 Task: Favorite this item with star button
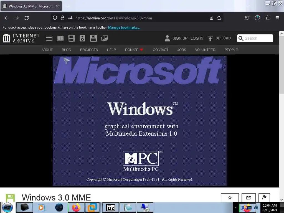[230, 197]
